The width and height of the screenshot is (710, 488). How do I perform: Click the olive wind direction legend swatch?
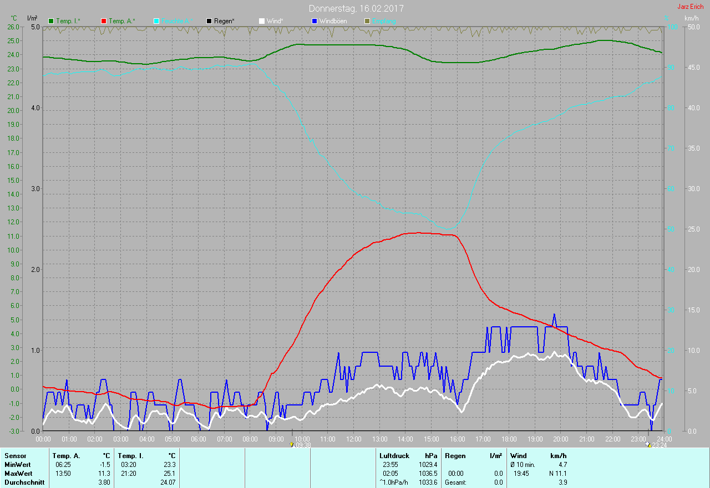pyautogui.click(x=367, y=21)
